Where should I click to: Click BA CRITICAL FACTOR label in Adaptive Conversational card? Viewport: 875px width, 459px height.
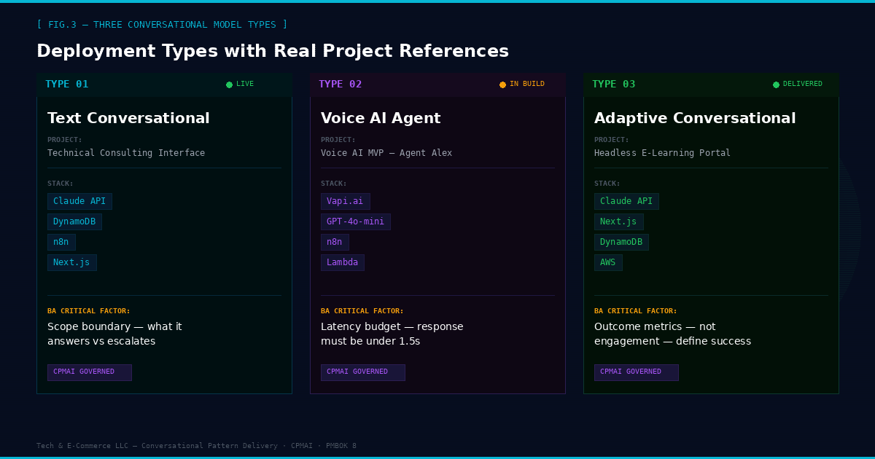click(636, 311)
